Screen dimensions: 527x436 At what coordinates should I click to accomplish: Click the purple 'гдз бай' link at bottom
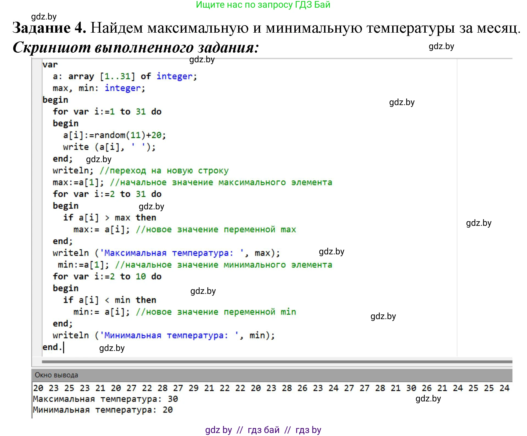[264, 429]
